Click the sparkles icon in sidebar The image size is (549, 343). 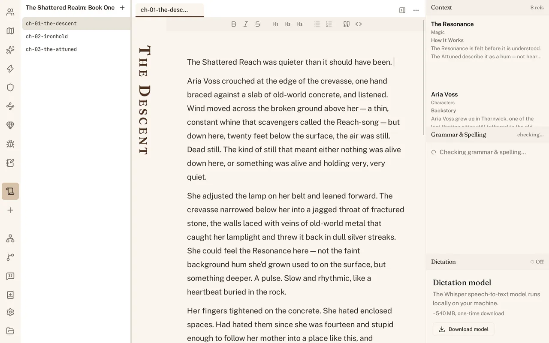(x=10, y=50)
